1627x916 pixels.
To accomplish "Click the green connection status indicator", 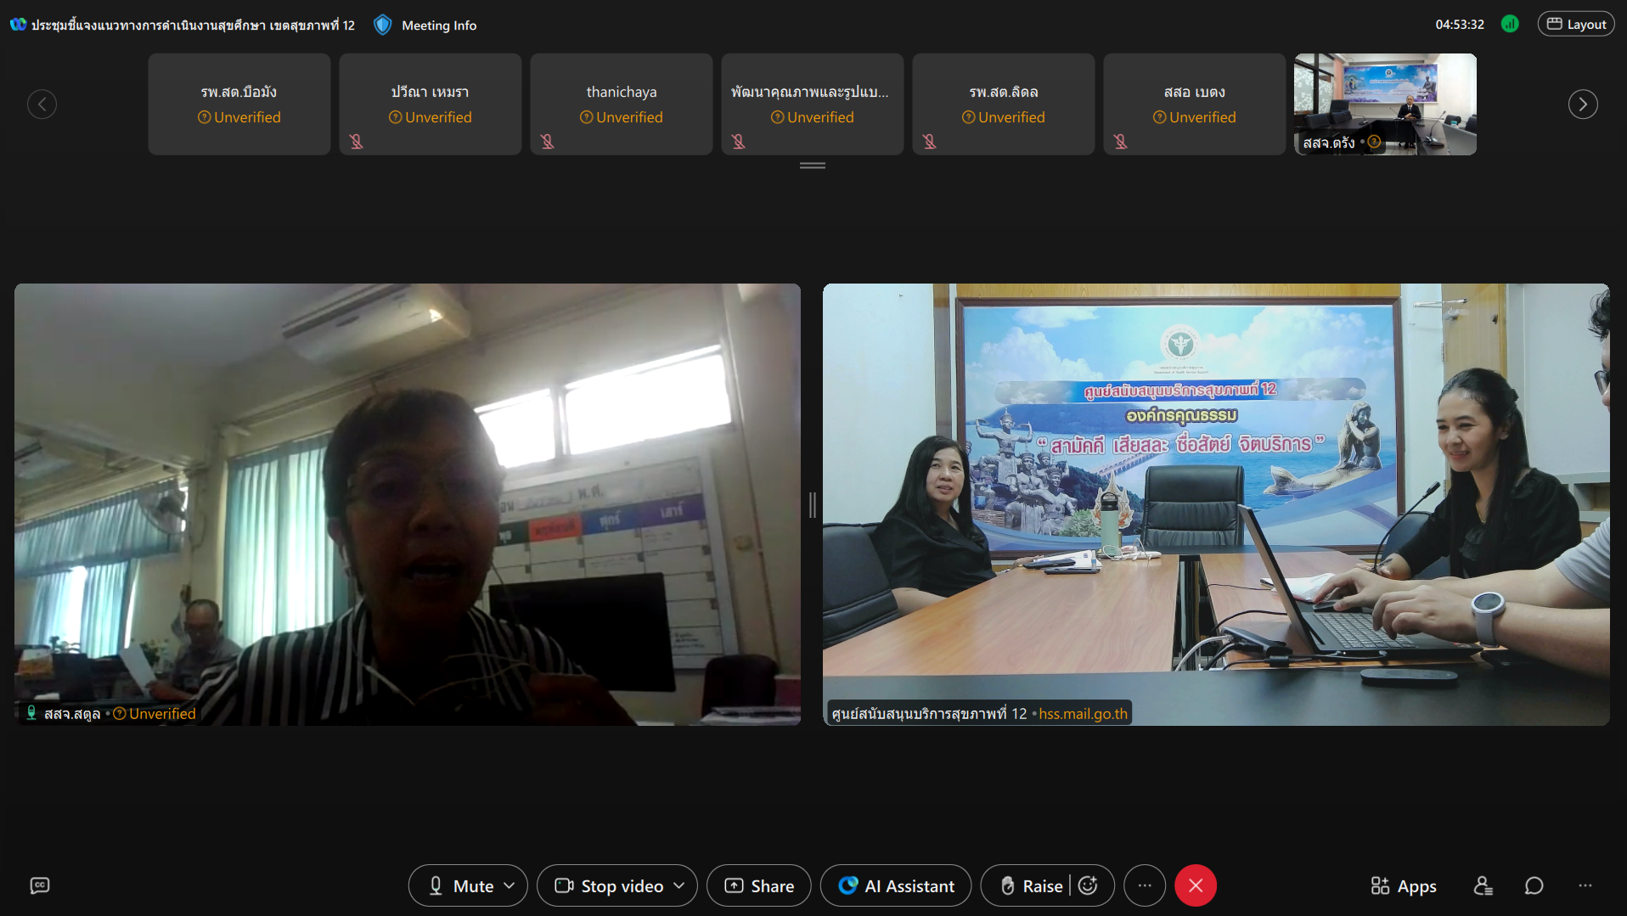I will (1510, 25).
